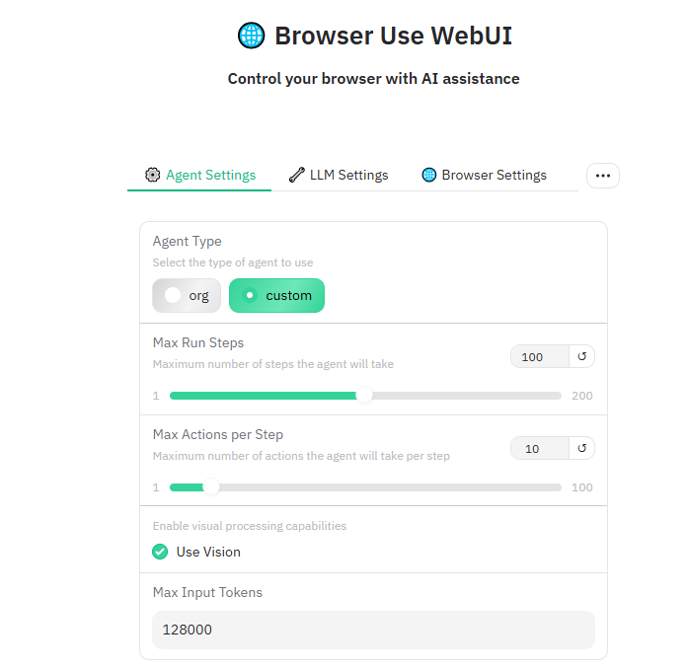The width and height of the screenshot is (688, 670).
Task: Click the green checkmark icon next to Use Vision
Action: 160,552
